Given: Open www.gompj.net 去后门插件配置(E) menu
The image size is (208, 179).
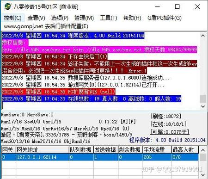Looking at the screenshot, I should [x=46, y=26].
